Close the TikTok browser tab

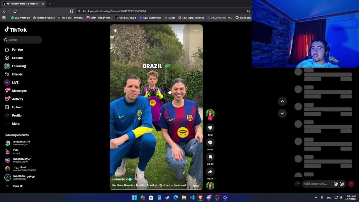click(43, 4)
